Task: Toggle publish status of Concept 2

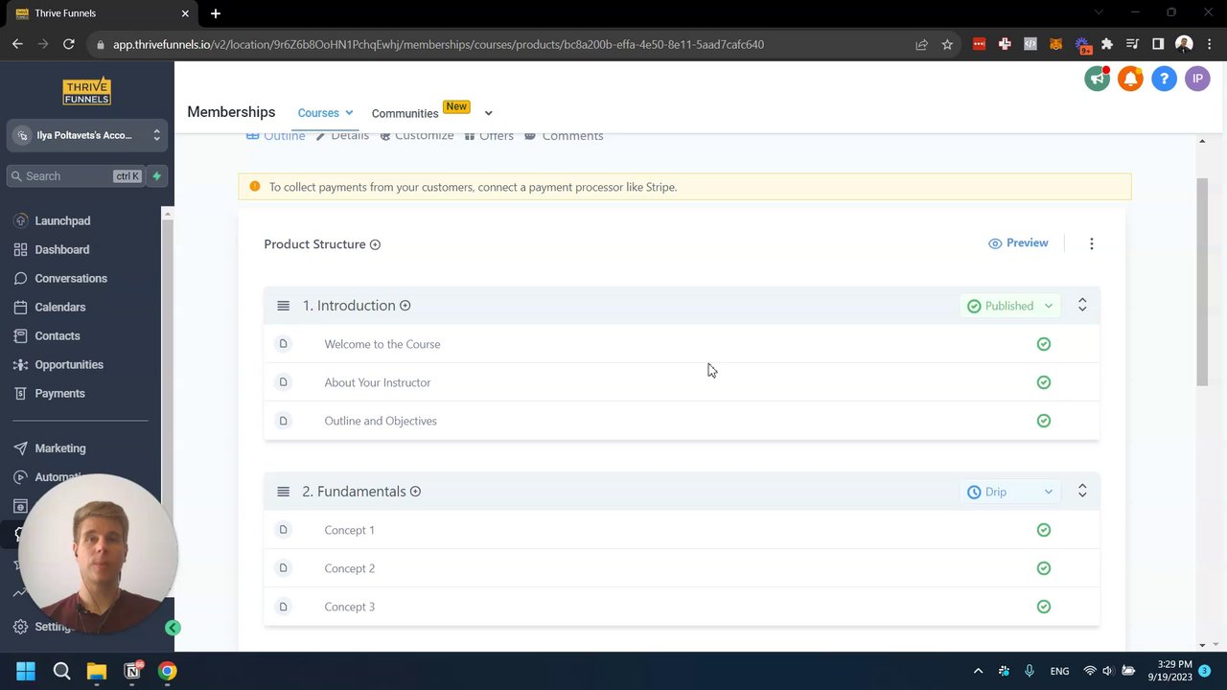Action: pyautogui.click(x=1044, y=568)
